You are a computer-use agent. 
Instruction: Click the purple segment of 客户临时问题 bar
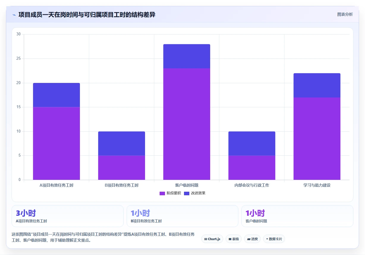[187, 124]
